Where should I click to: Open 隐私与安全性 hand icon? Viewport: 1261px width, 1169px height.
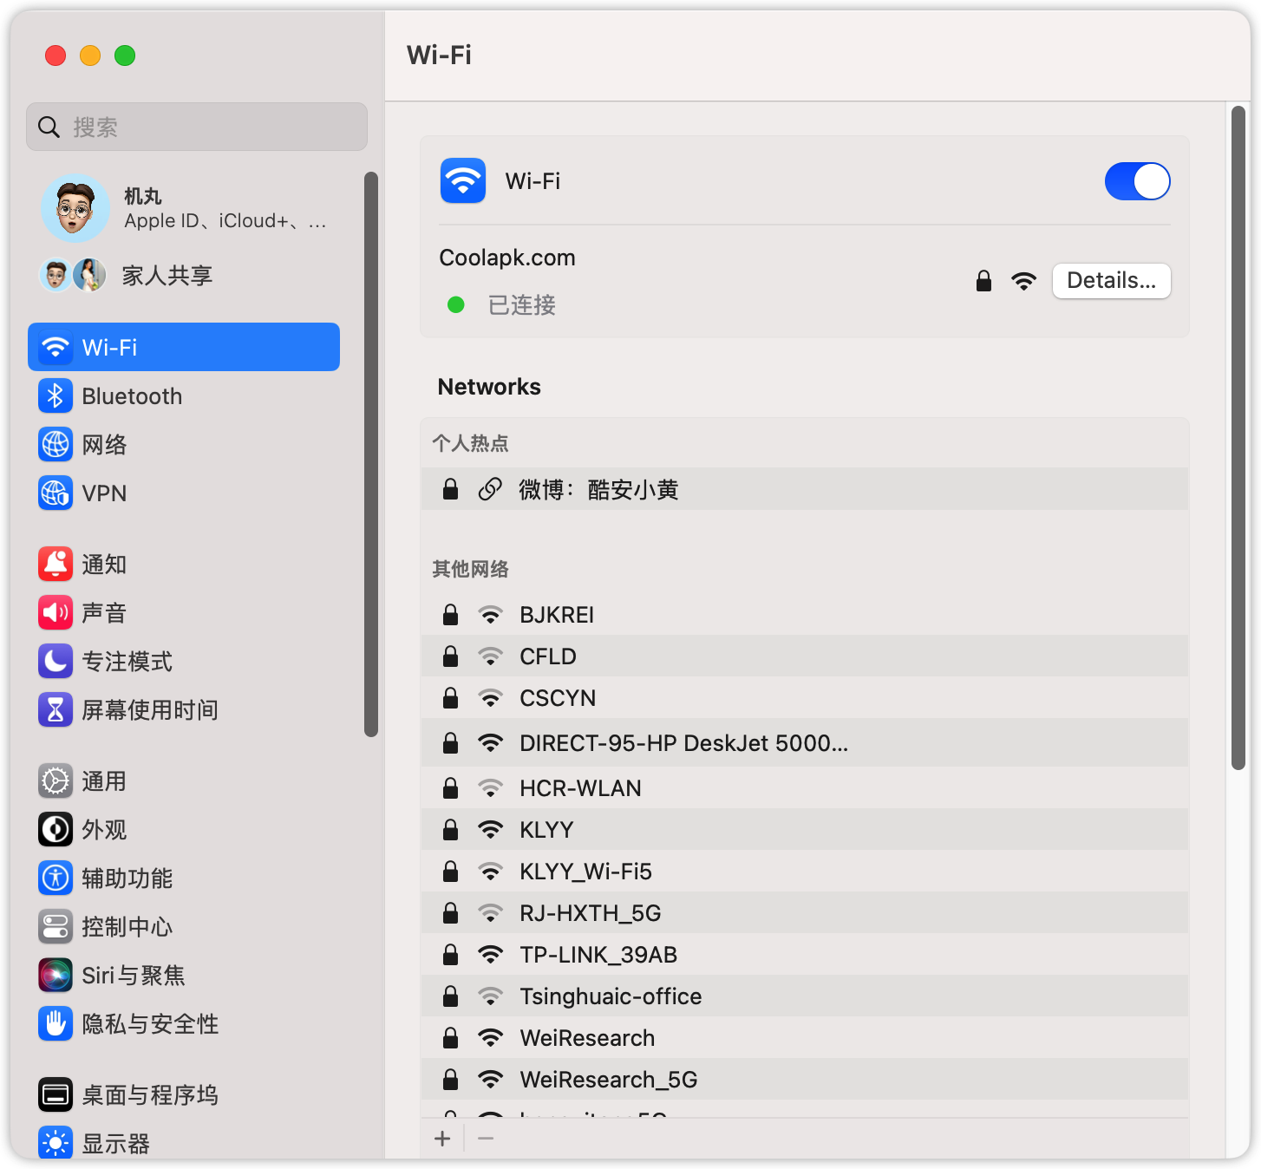(x=56, y=1024)
